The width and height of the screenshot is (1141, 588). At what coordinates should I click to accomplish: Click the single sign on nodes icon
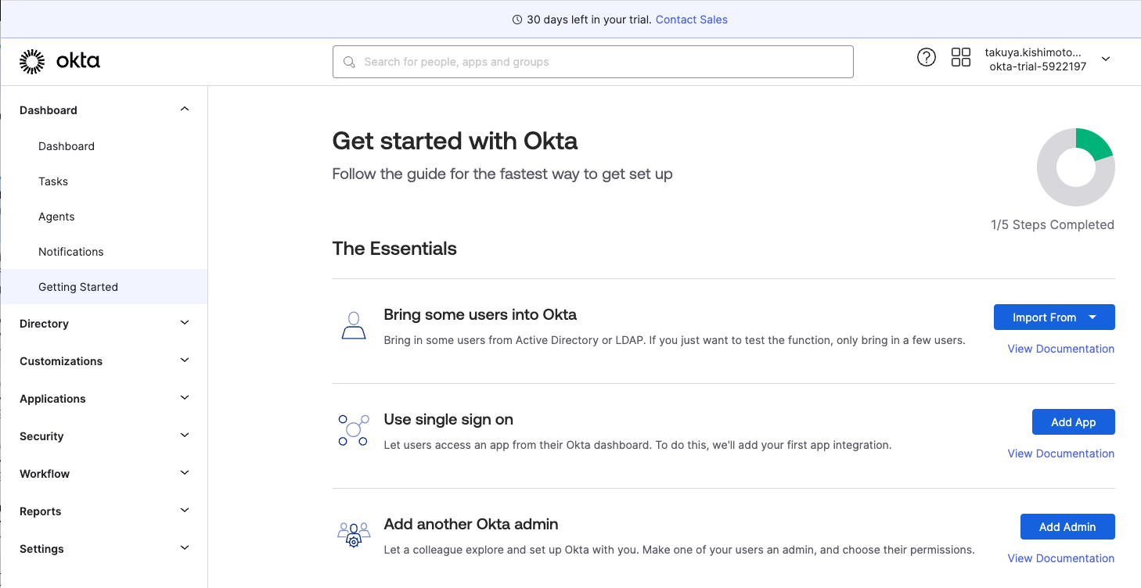pyautogui.click(x=353, y=430)
